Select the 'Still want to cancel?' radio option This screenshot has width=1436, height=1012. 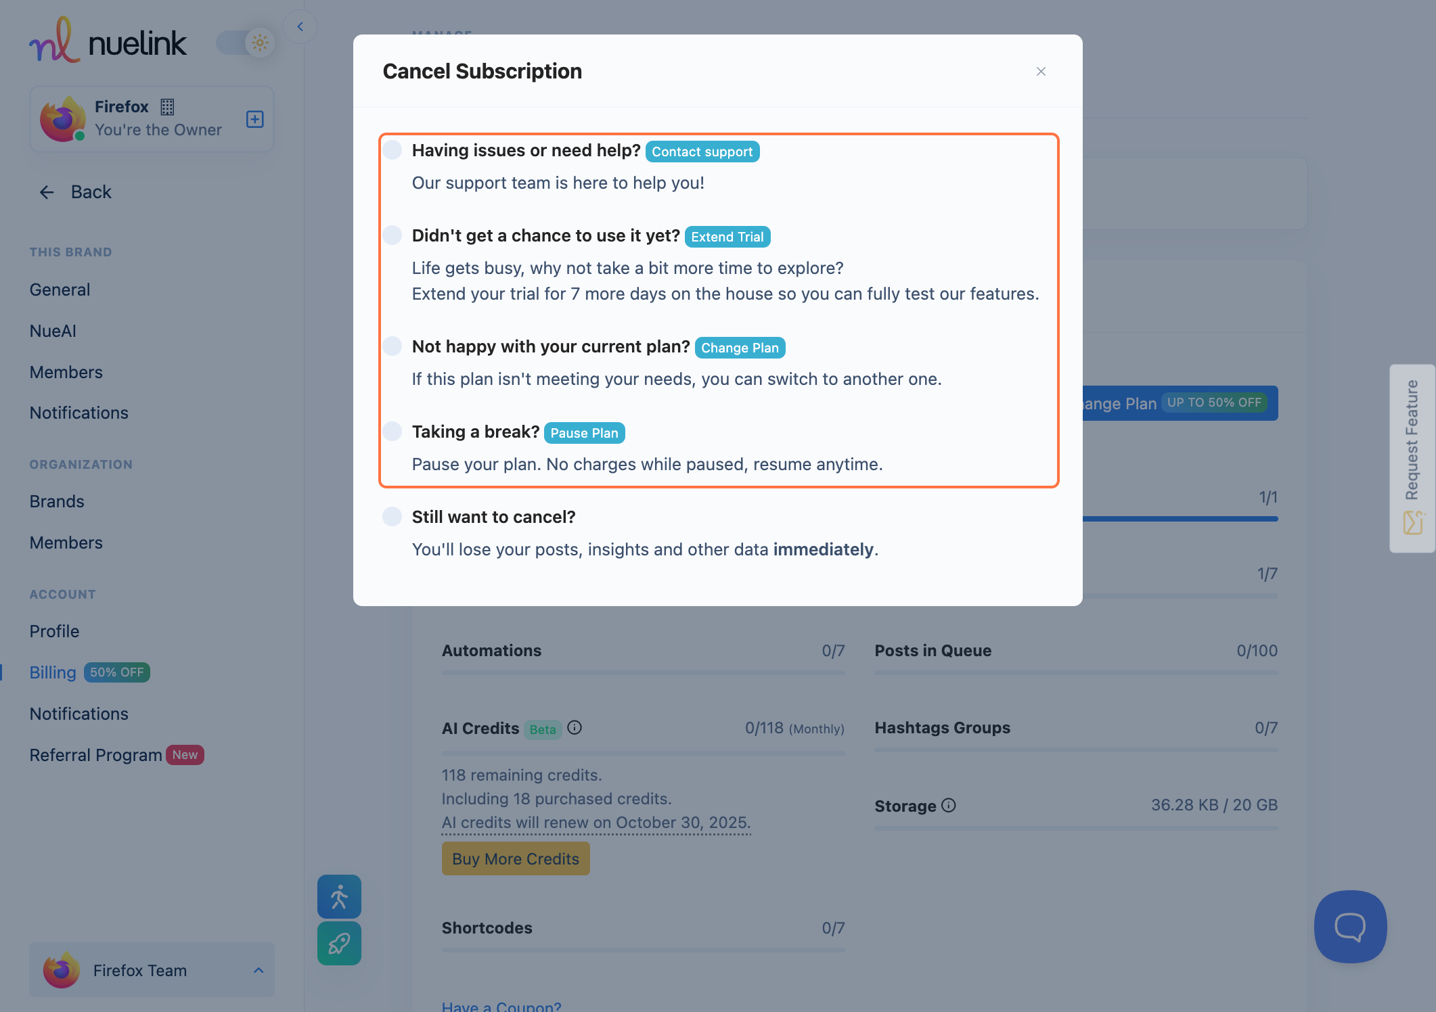click(392, 517)
